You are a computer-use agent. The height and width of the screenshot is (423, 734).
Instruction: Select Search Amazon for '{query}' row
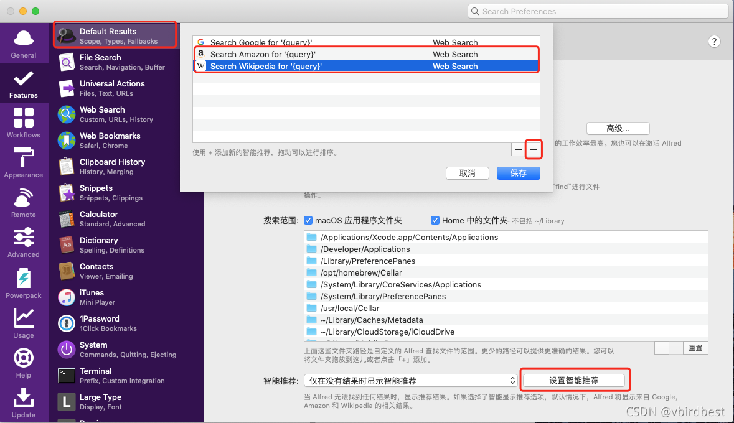pyautogui.click(x=366, y=54)
